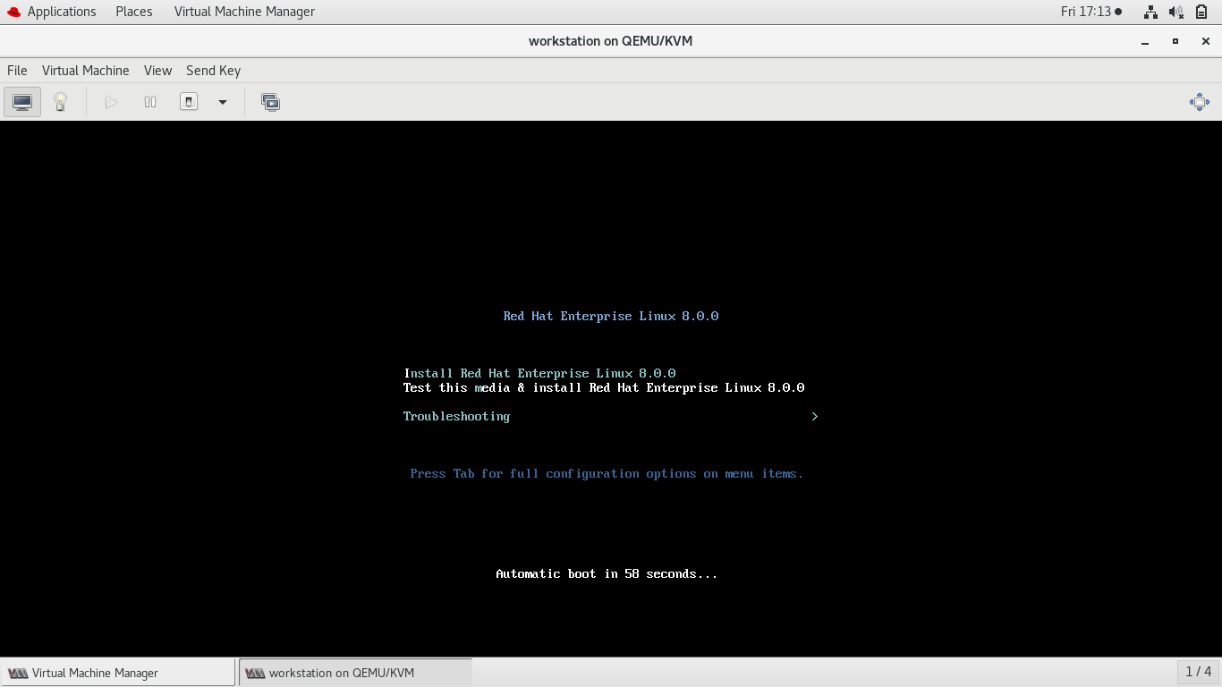Click Automatic boot countdown text
This screenshot has height=687, width=1222.
[607, 573]
